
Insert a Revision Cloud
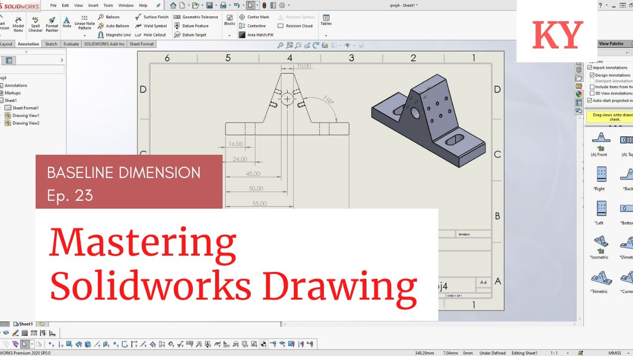tap(295, 26)
